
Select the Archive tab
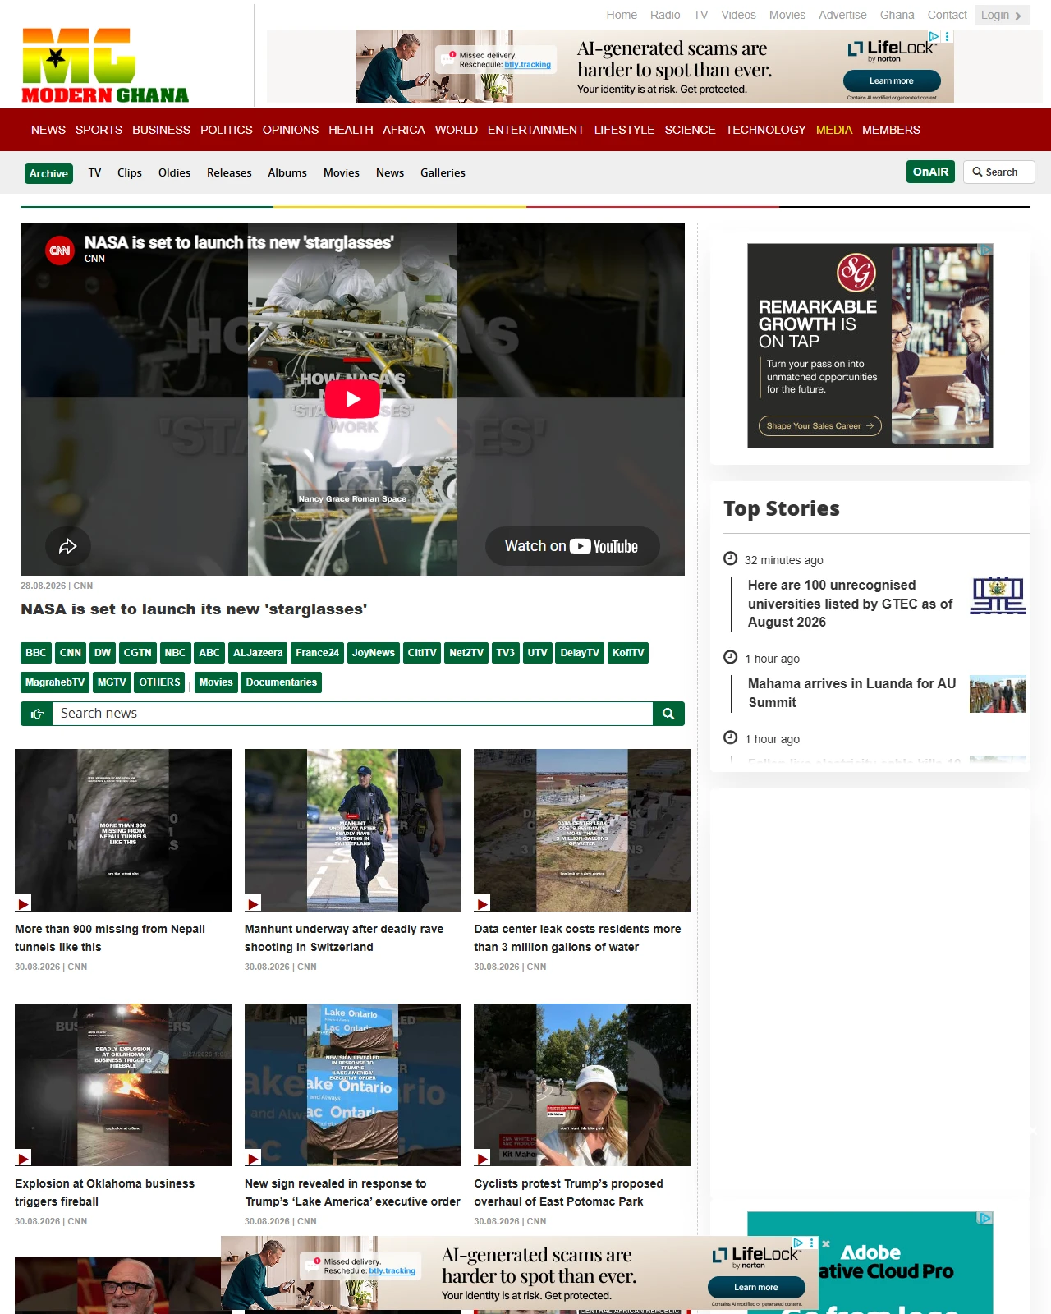point(48,173)
